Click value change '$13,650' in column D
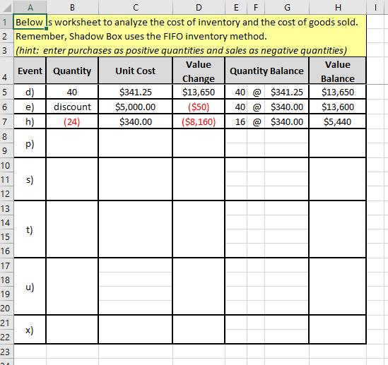 pyautogui.click(x=199, y=92)
